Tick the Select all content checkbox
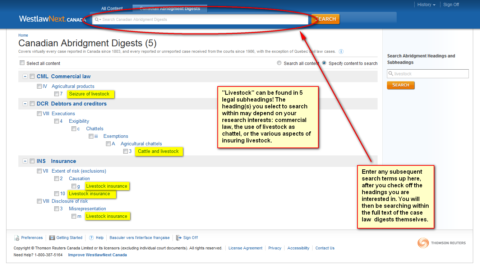The width and height of the screenshot is (480, 267). (22, 63)
